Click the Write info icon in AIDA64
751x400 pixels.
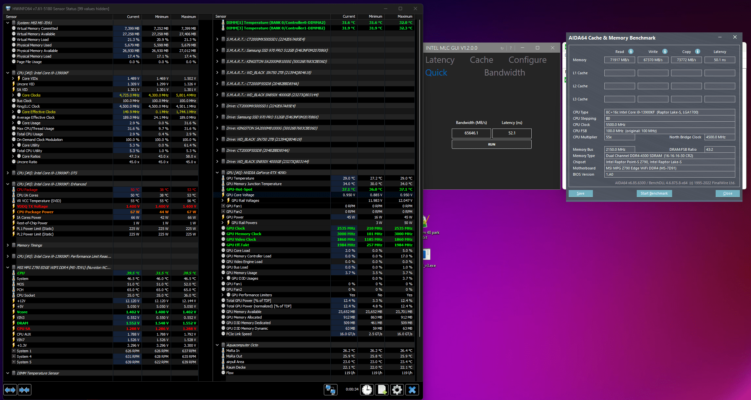[x=665, y=51]
